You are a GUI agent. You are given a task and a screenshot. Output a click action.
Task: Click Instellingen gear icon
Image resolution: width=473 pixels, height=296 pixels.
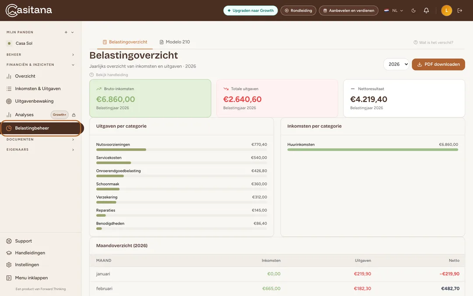point(9,264)
